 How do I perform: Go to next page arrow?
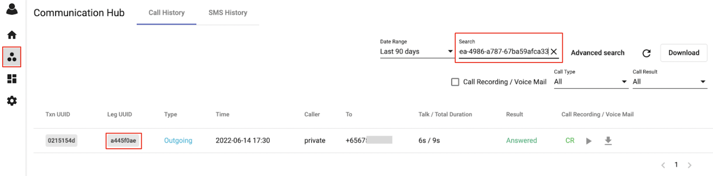[690, 165]
